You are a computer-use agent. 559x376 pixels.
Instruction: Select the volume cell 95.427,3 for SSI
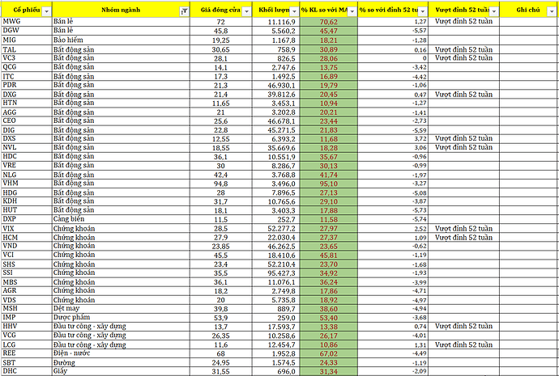[x=276, y=272]
